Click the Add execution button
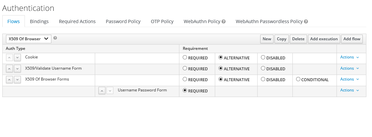This screenshot has width=372, height=137. click(x=324, y=39)
